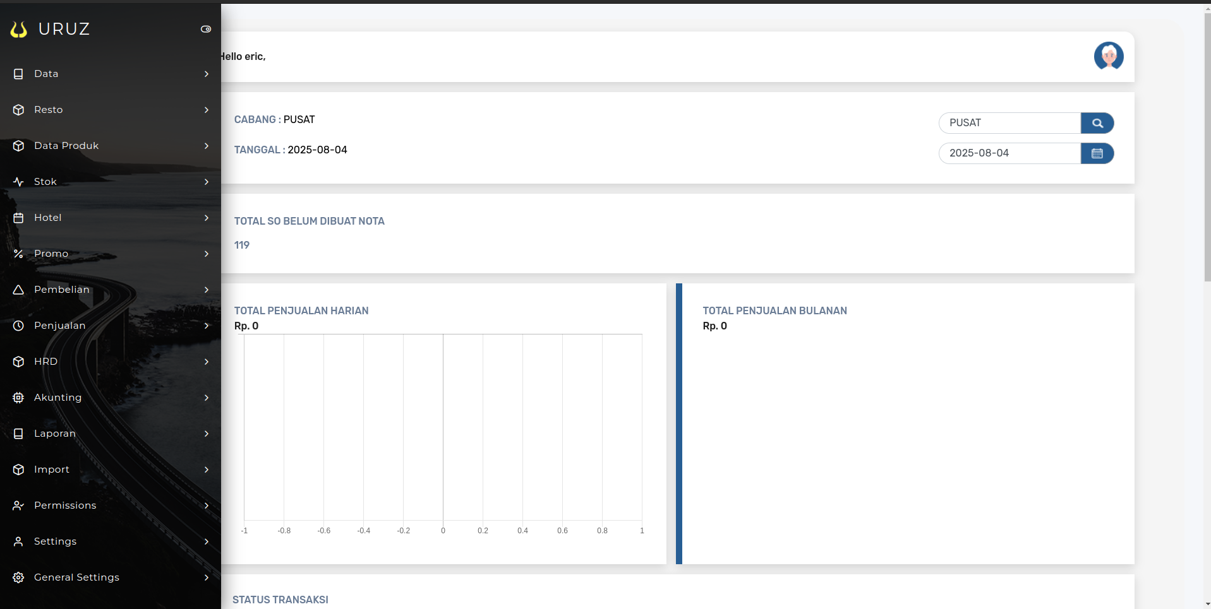The height and width of the screenshot is (609, 1211).
Task: Toggle the sidebar pin switch
Action: (206, 29)
